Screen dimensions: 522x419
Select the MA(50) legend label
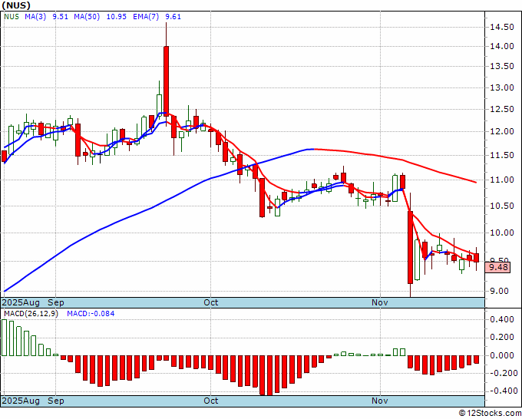87,17
